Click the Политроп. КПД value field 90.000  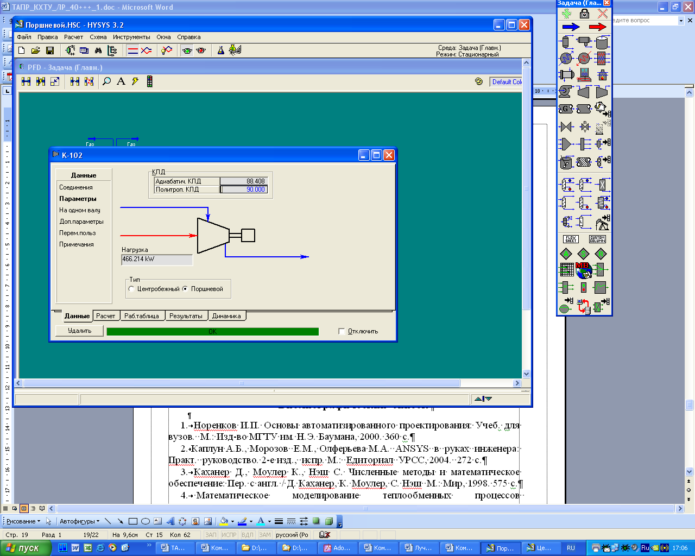point(243,189)
